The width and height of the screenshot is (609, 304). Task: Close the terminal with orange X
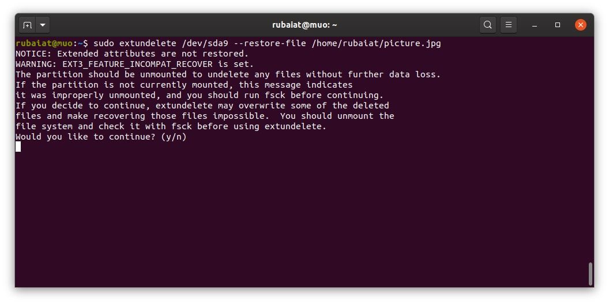580,25
